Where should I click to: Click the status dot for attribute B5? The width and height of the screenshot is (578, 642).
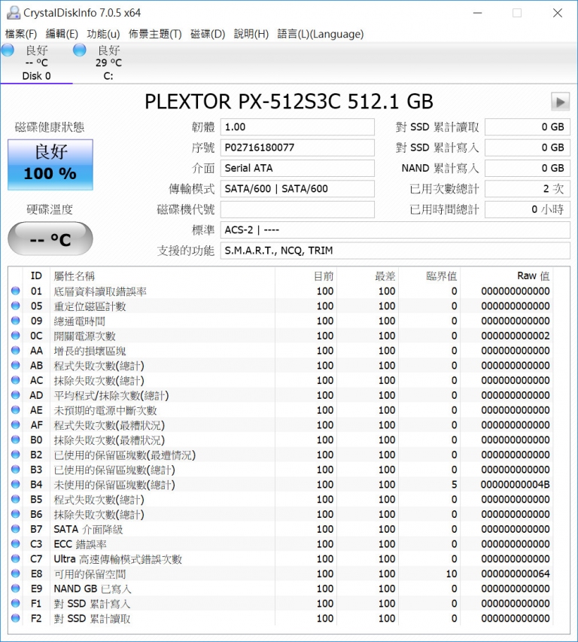(x=16, y=499)
